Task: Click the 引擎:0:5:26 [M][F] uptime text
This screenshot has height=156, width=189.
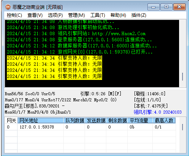Action: (x=101, y=94)
